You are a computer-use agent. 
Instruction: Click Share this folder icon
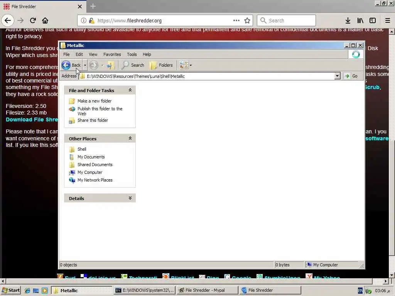72,121
